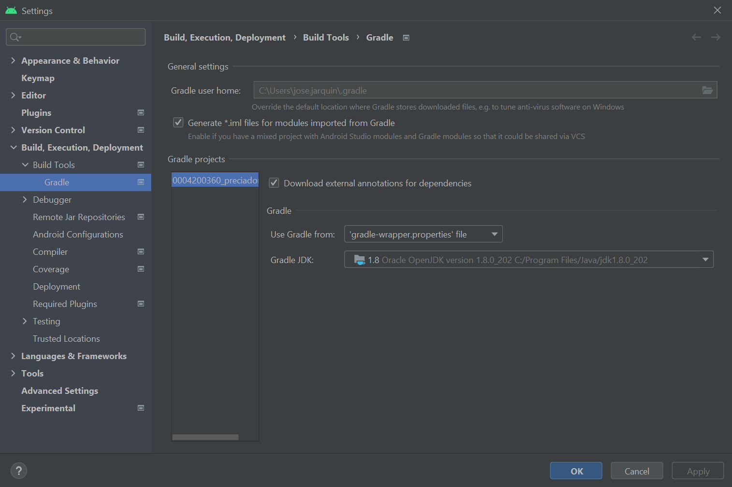Click the JDK folder icon in Gradle JDK field
The width and height of the screenshot is (732, 487).
359,260
